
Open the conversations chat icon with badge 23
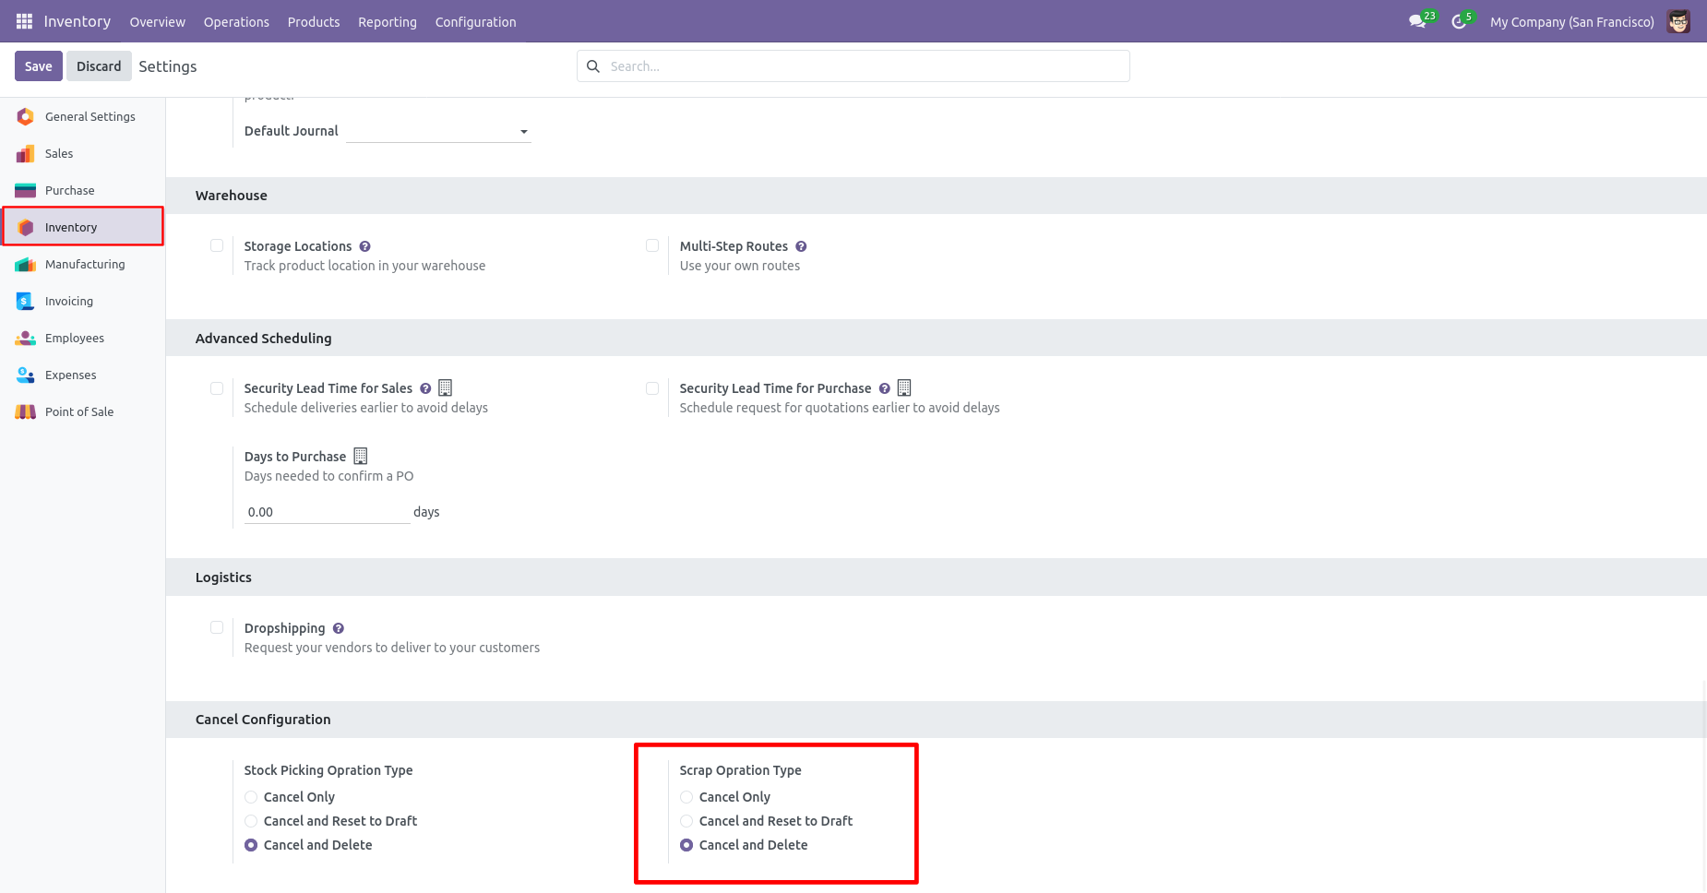(x=1422, y=20)
